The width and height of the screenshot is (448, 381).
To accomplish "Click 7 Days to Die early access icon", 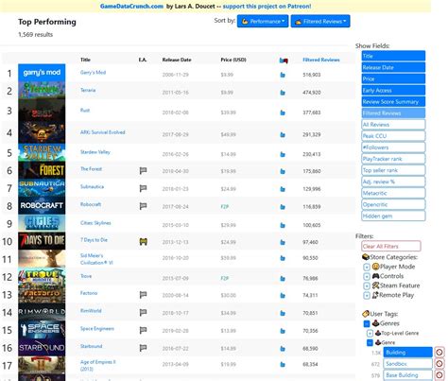I will click(144, 242).
